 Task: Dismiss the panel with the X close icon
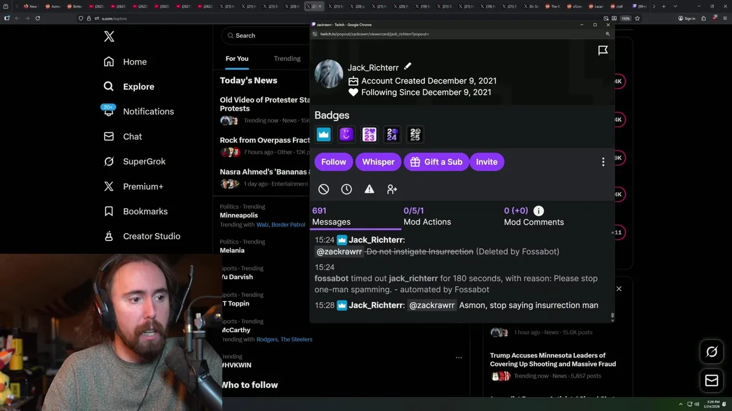click(x=619, y=289)
